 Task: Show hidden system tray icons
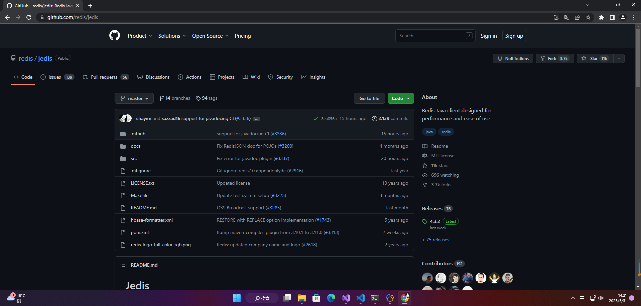coord(573,298)
